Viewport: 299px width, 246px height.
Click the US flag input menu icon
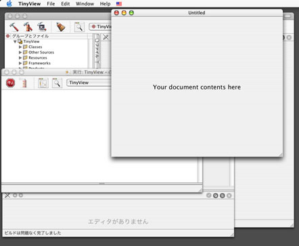point(119,3)
